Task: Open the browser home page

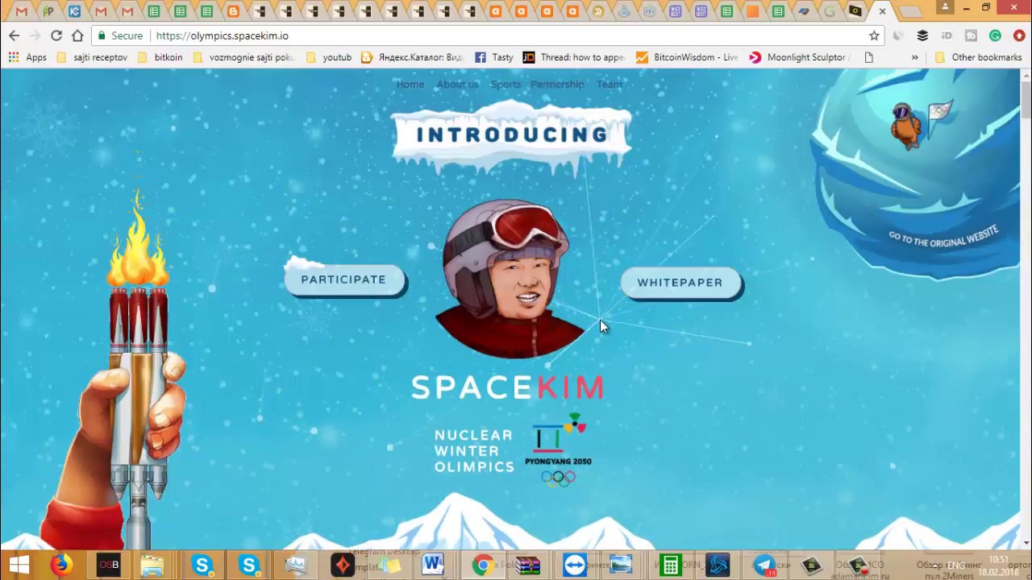Action: 77,35
